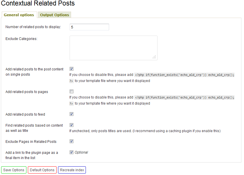244x175 pixels.
Task: Click the Recreate index button
Action: point(72,170)
